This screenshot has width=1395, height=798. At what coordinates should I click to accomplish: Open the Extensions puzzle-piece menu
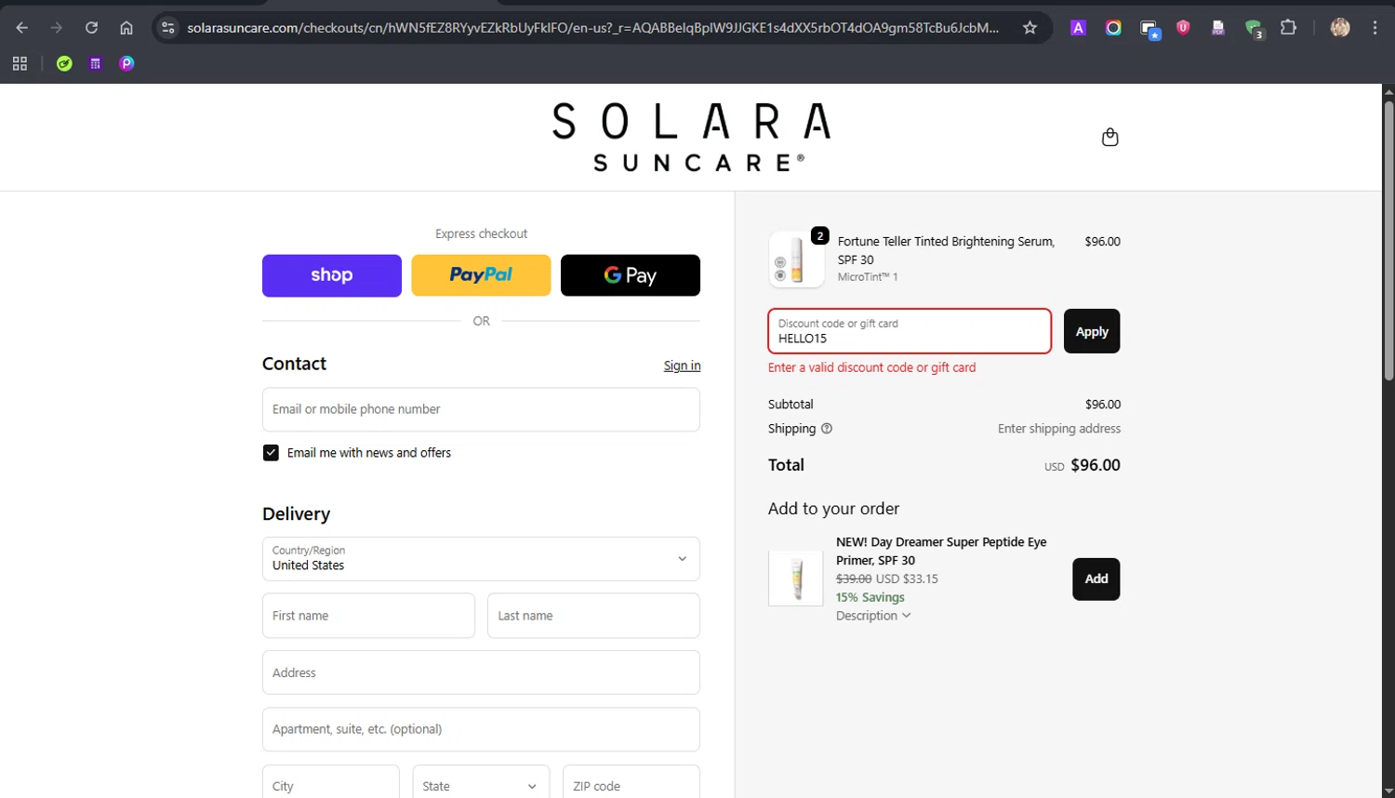tap(1288, 28)
